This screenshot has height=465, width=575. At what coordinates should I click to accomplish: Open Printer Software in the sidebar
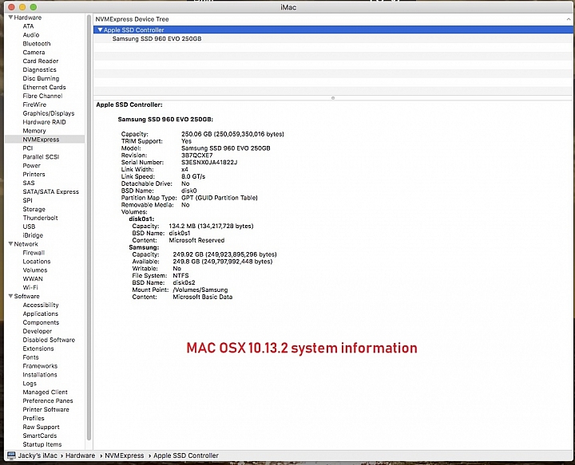click(46, 409)
